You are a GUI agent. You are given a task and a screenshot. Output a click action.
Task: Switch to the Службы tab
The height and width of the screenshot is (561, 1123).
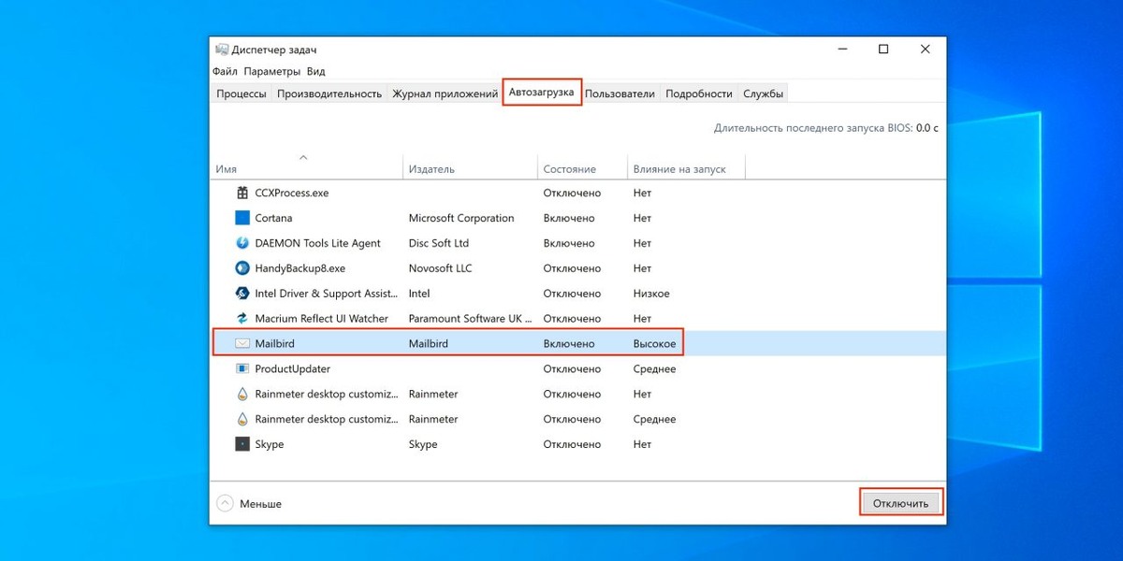tap(764, 93)
